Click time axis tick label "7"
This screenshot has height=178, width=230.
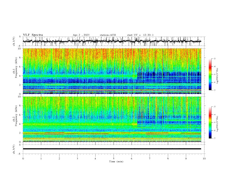(x=150, y=159)
